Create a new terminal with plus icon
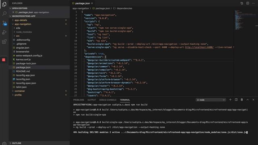 point(230,99)
